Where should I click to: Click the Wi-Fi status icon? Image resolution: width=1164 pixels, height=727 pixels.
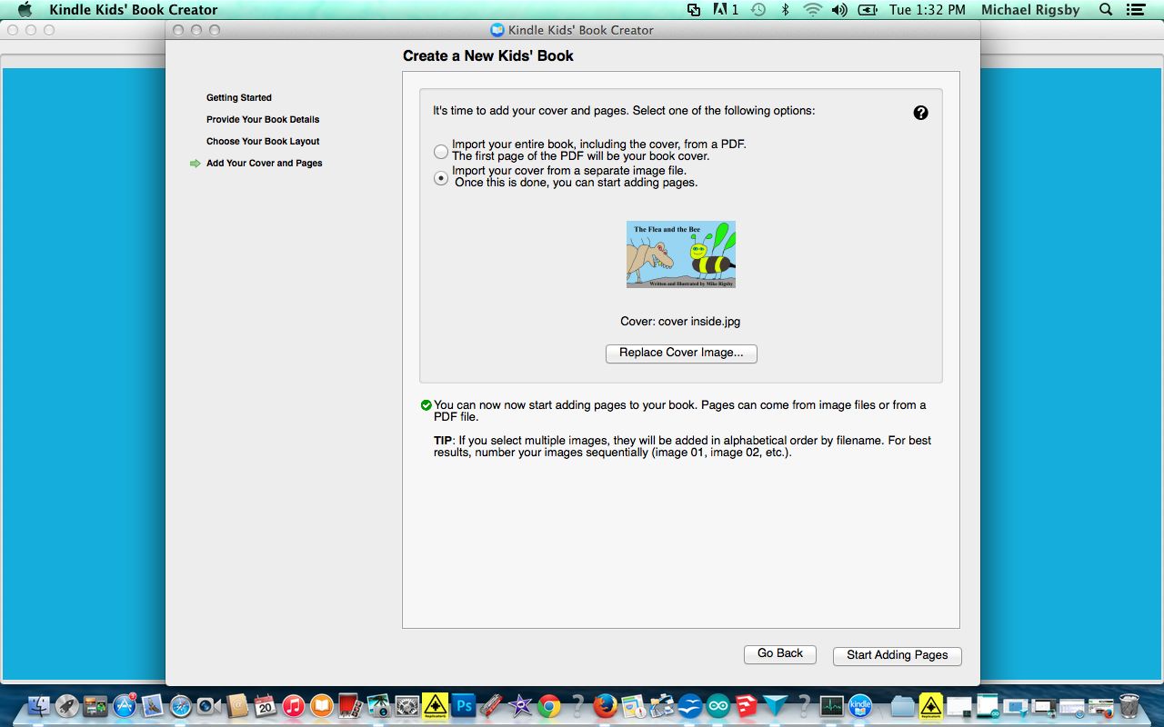pos(813,10)
